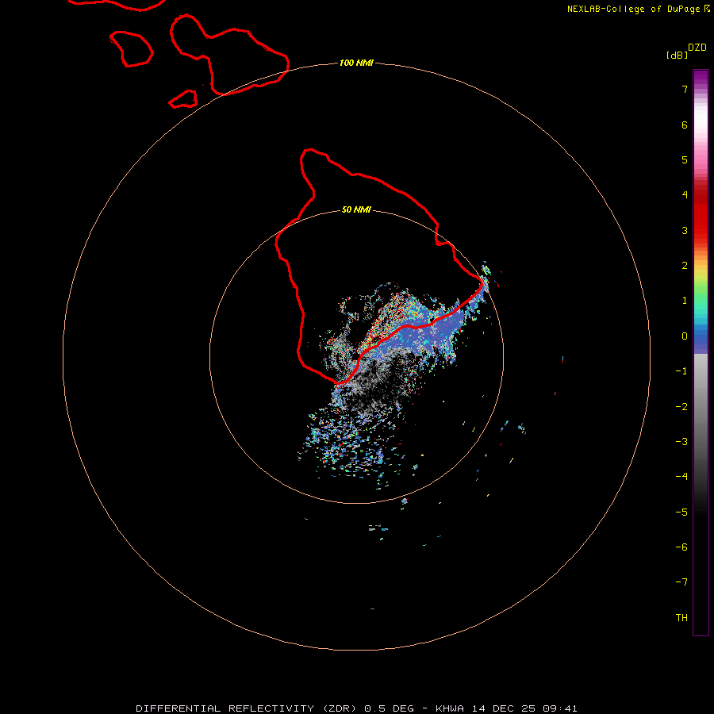Click the -5 value on the scale
This screenshot has width=714, height=714.
[x=681, y=512]
